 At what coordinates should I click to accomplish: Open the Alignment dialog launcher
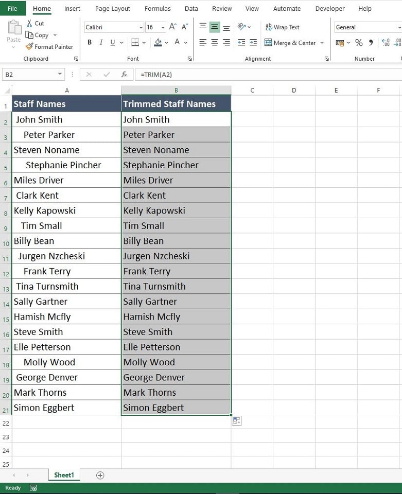tap(327, 59)
